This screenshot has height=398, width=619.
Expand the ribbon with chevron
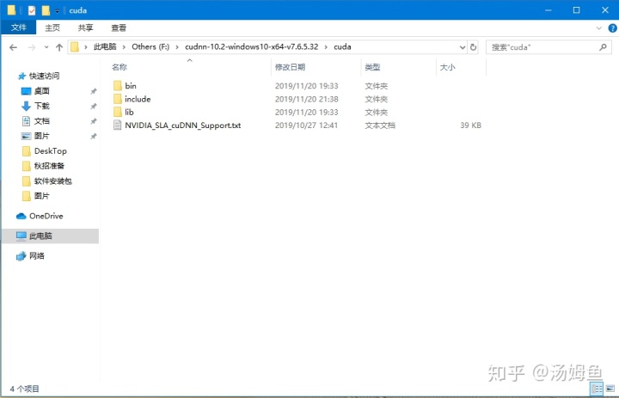599,28
